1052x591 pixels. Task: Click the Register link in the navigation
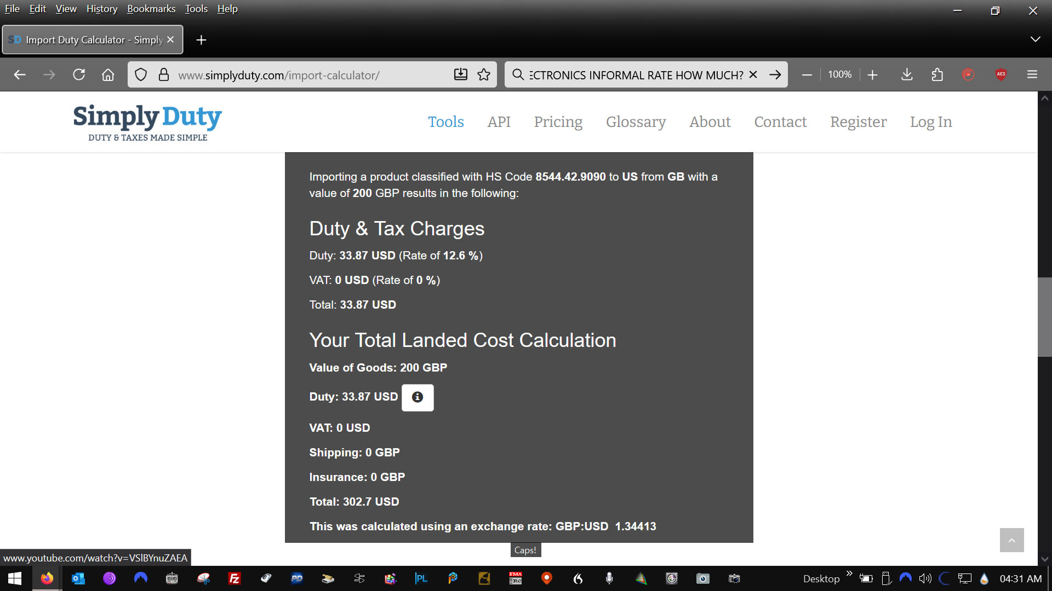tap(858, 121)
